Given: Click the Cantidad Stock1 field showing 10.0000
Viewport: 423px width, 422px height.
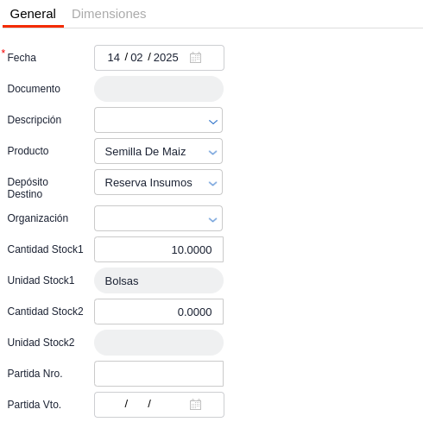Looking at the screenshot, I should click(x=159, y=249).
